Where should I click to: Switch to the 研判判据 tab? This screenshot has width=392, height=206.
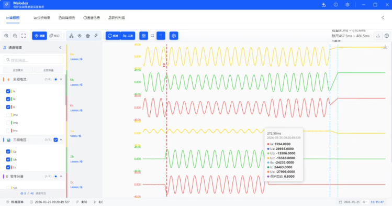(117, 18)
